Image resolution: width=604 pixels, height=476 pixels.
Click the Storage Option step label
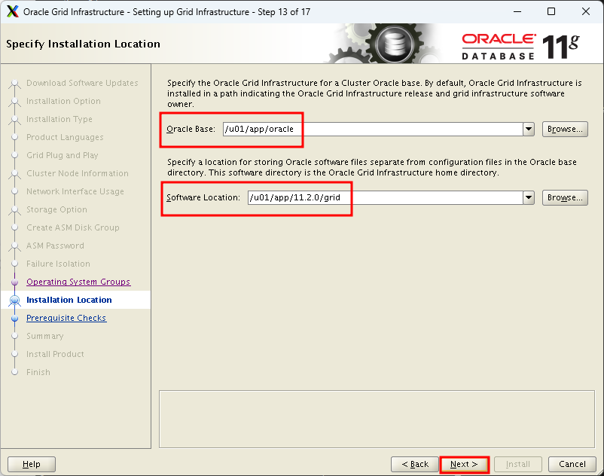point(56,210)
